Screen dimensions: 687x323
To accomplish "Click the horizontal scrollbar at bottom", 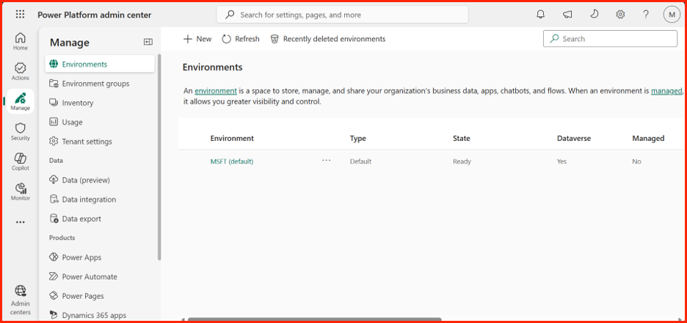I will click(x=315, y=319).
